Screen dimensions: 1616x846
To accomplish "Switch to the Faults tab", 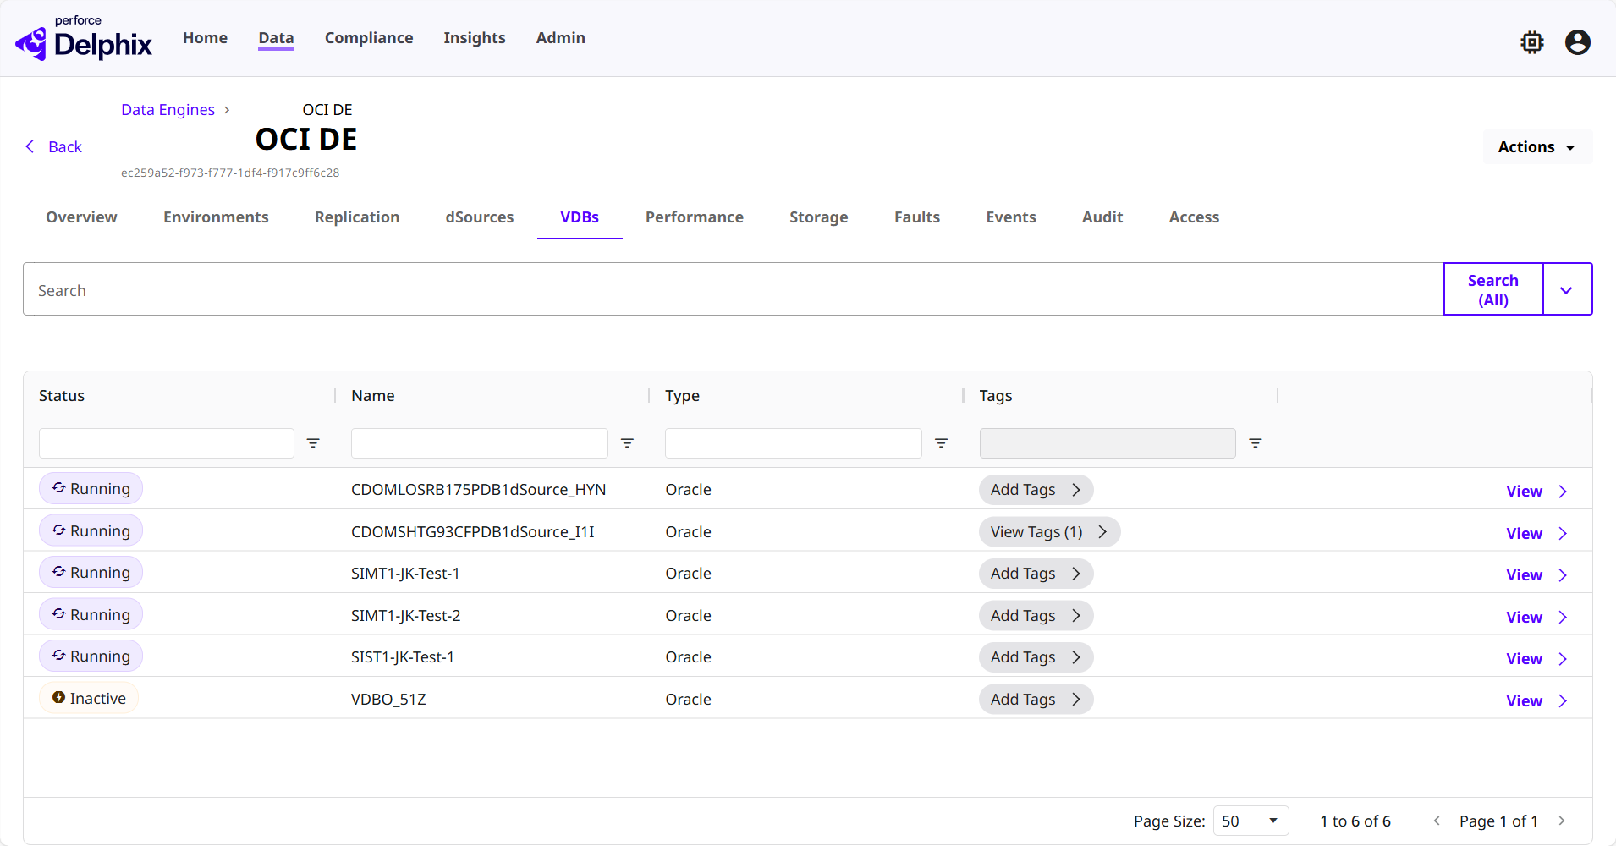I will [917, 217].
